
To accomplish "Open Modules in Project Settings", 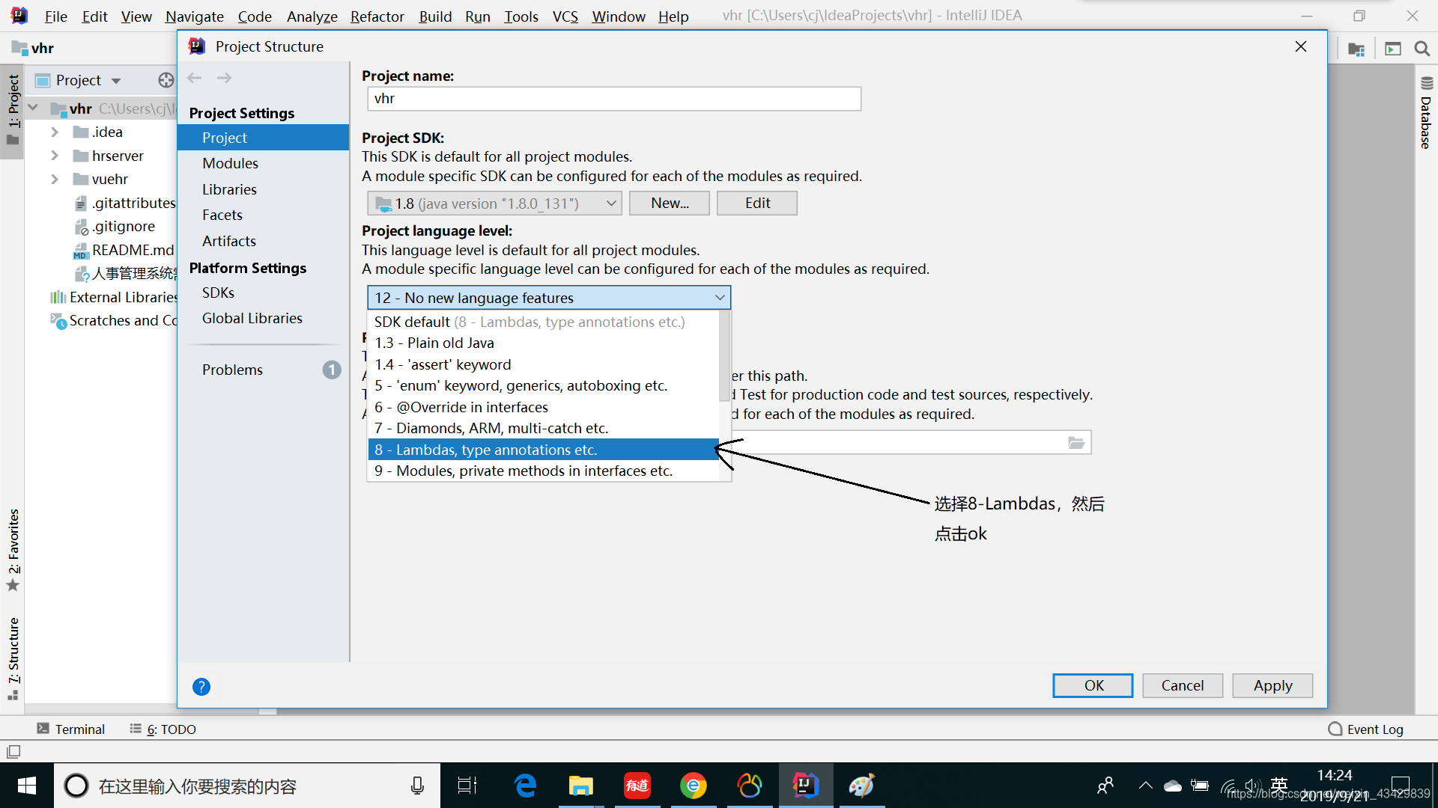I will click(263, 163).
